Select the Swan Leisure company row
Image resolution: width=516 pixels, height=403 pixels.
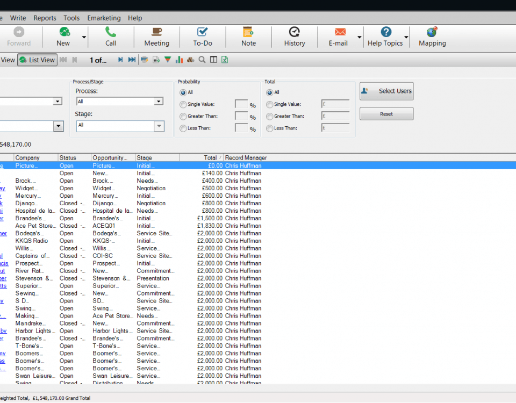(x=258, y=376)
